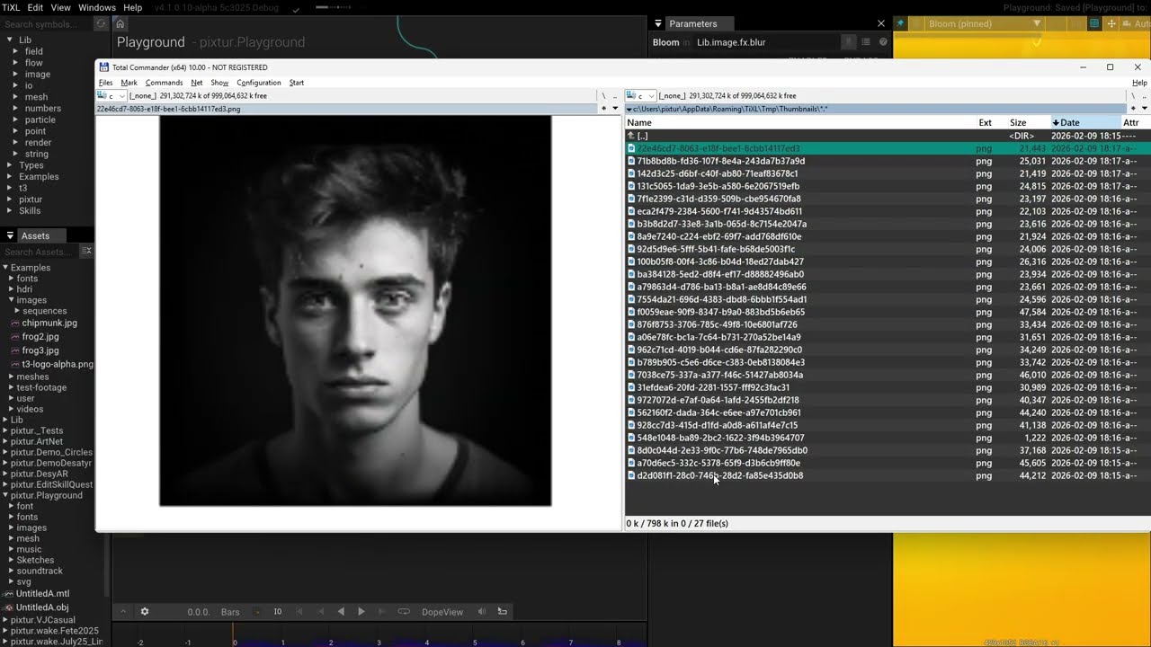The width and height of the screenshot is (1151, 647).
Task: Expand the numbers library folder
Action: pyautogui.click(x=15, y=108)
